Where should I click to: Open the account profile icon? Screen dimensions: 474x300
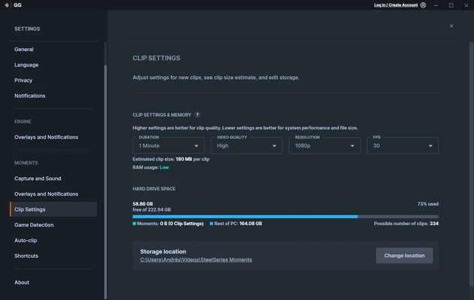(423, 5)
